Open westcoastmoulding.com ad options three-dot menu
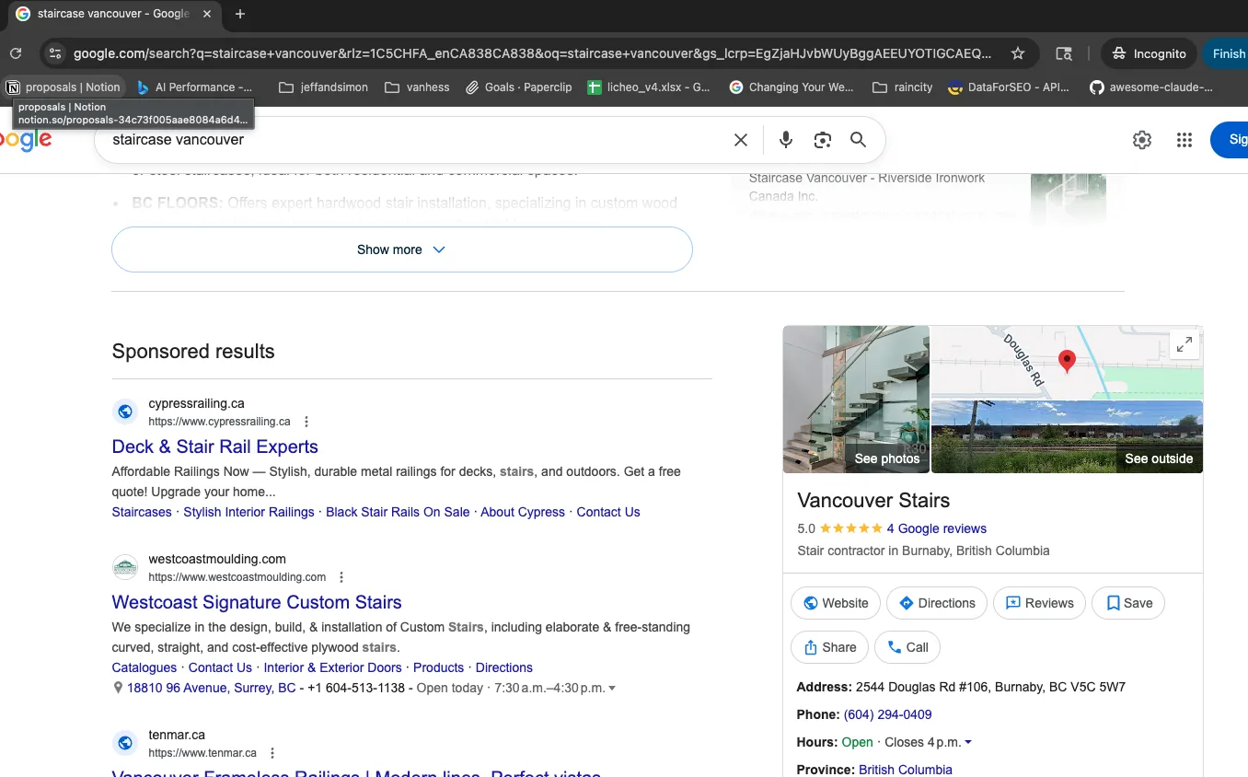The image size is (1248, 777). [341, 577]
